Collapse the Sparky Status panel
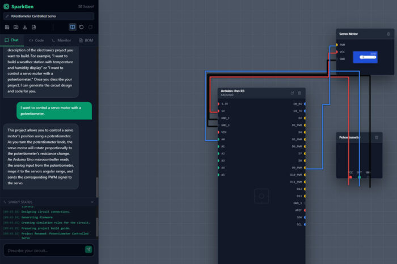 tap(92, 202)
